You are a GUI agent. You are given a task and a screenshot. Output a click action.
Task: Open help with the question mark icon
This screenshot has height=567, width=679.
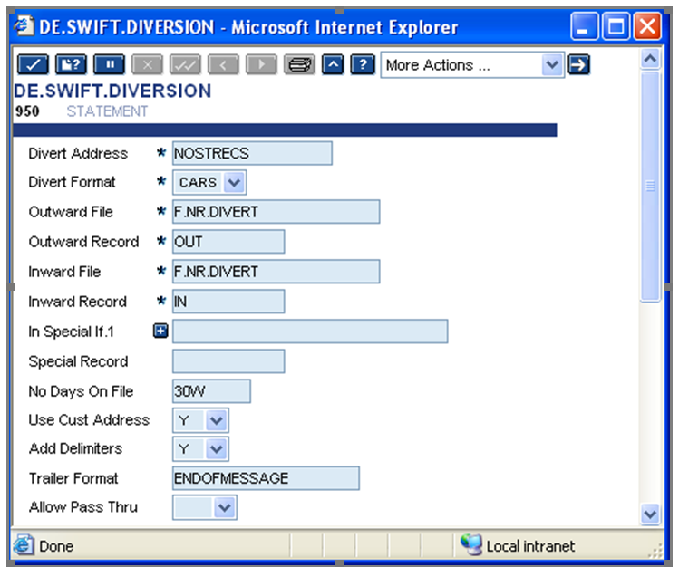coord(363,65)
